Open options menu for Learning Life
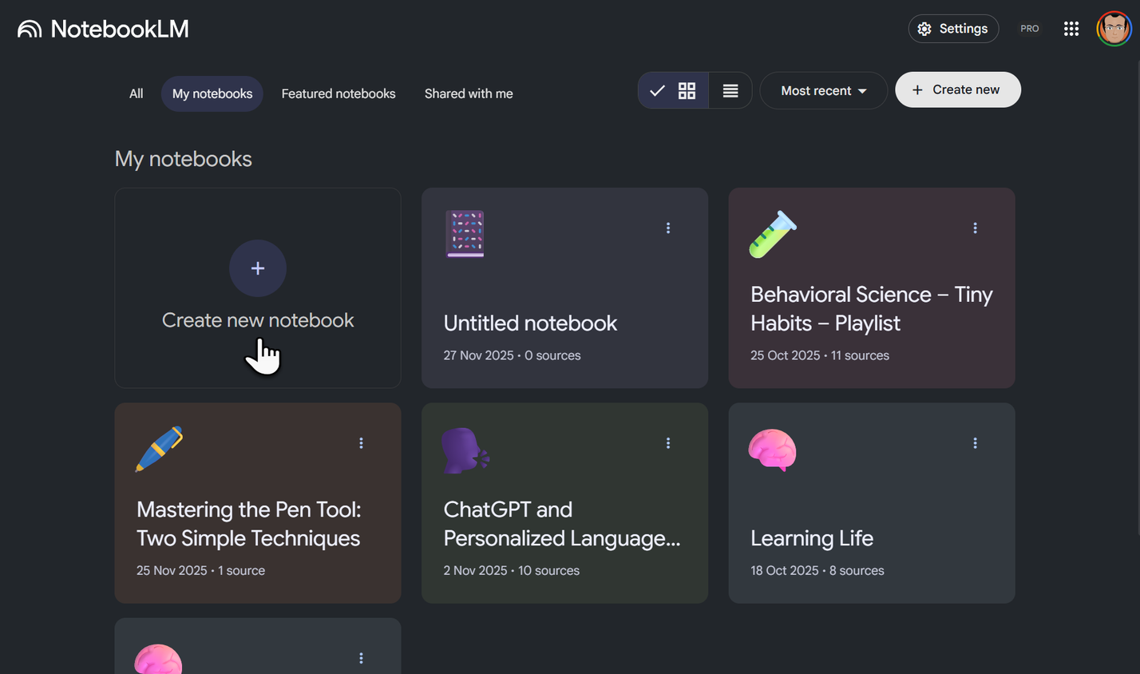The height and width of the screenshot is (674, 1140). pyautogui.click(x=975, y=443)
